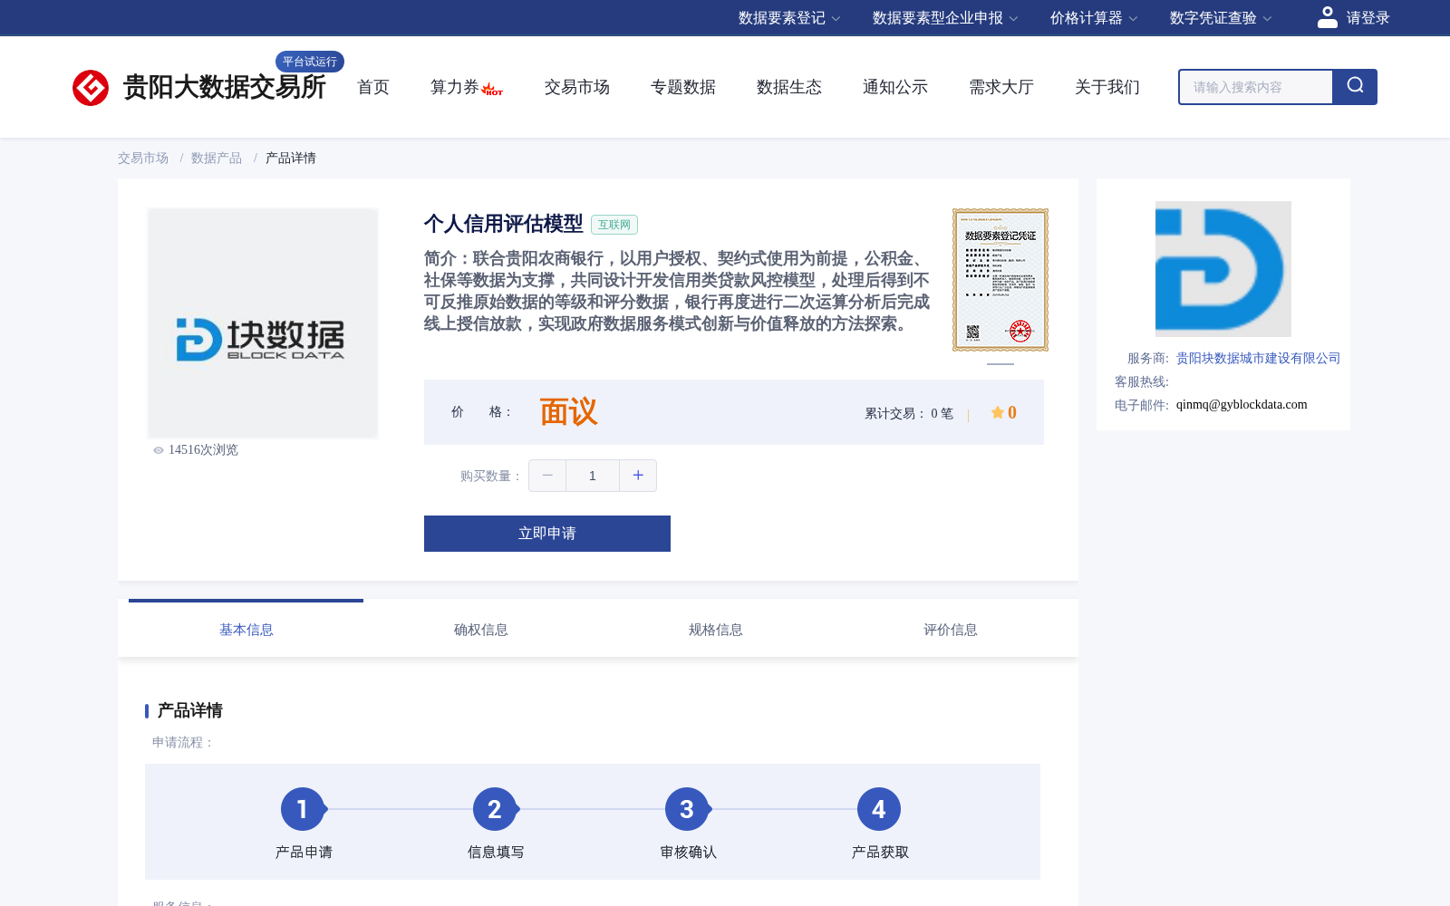1450x906 pixels.
Task: Click the HOT flame badge by 算力券
Action: (x=492, y=90)
